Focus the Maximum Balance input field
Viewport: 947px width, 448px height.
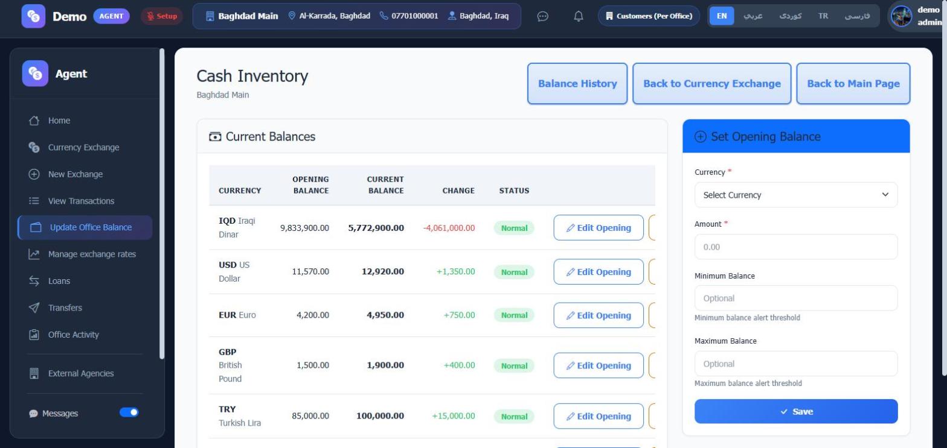pyautogui.click(x=796, y=364)
